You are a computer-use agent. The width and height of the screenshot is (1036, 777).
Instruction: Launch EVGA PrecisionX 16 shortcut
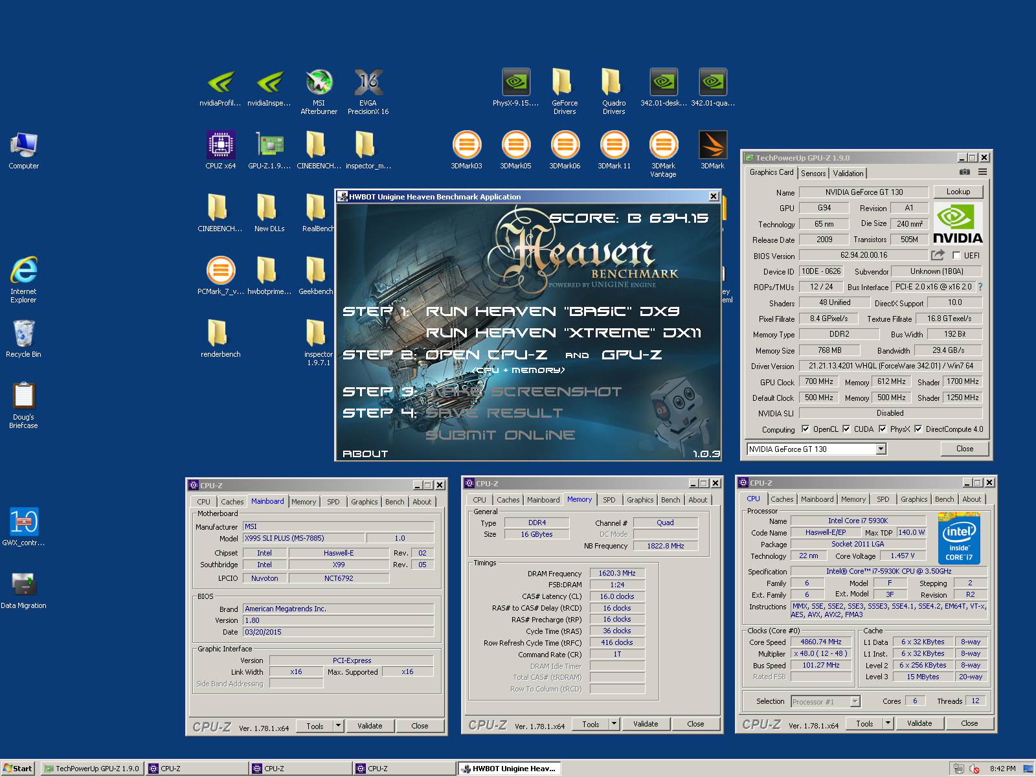coord(368,92)
